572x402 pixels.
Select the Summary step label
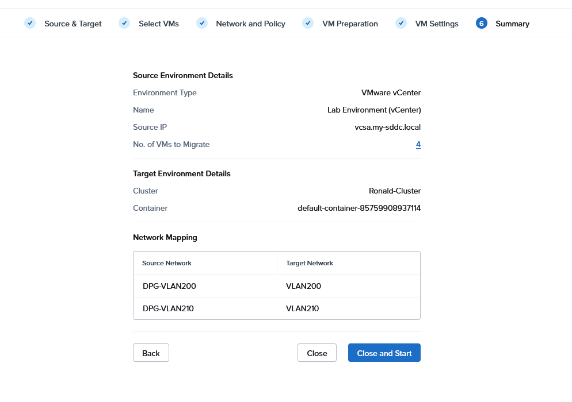[512, 24]
